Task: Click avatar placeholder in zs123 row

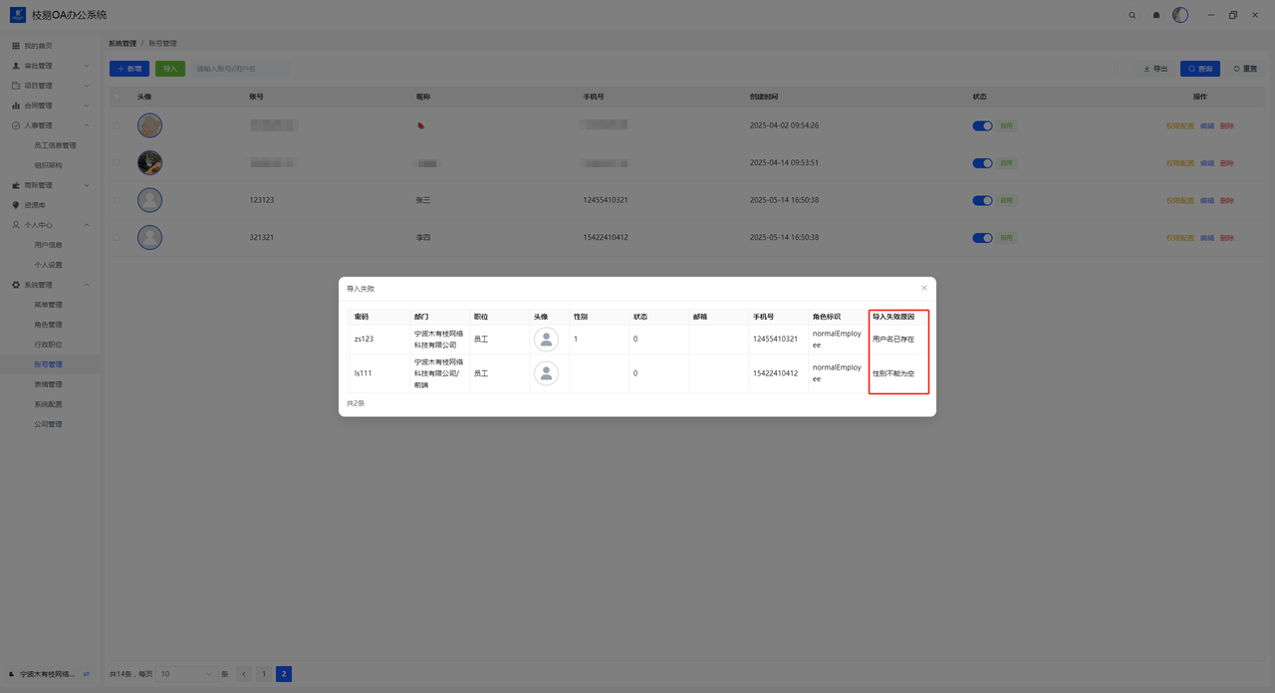Action: click(x=546, y=340)
